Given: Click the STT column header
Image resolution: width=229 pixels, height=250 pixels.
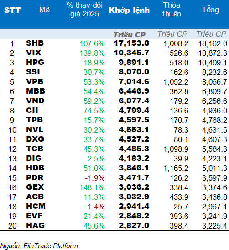Looking at the screenshot, I should [x=12, y=10].
